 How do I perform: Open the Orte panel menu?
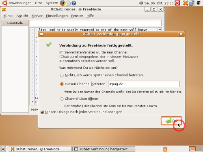tap(39, 3)
